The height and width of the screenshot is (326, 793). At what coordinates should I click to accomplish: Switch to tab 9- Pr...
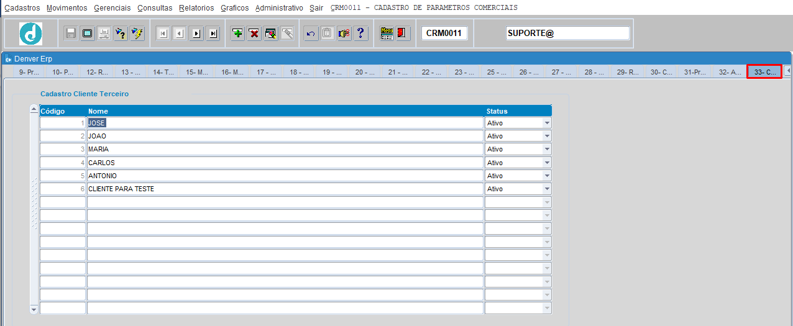(x=29, y=72)
